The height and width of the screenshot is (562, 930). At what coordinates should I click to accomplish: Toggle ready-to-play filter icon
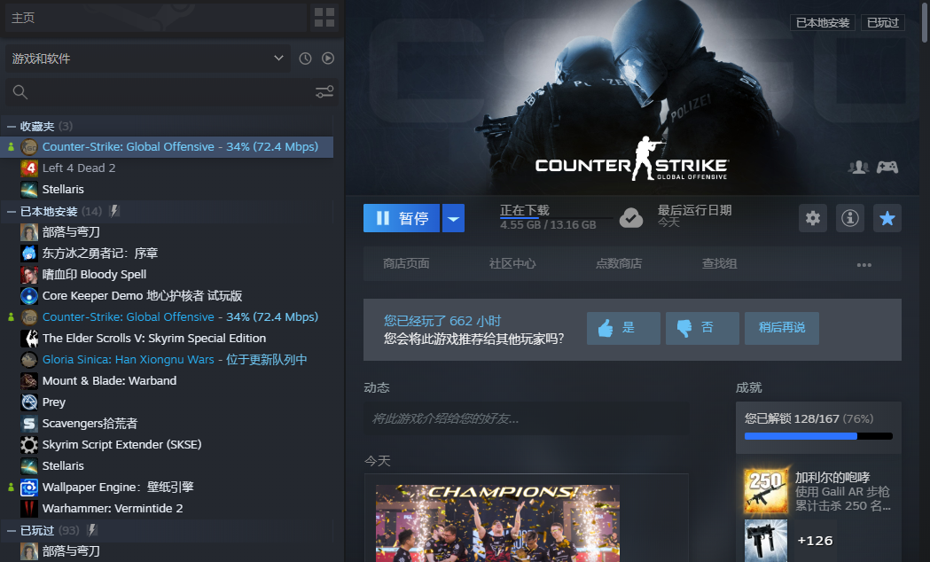328,59
